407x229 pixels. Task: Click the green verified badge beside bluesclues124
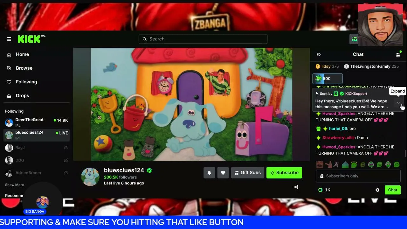click(149, 170)
